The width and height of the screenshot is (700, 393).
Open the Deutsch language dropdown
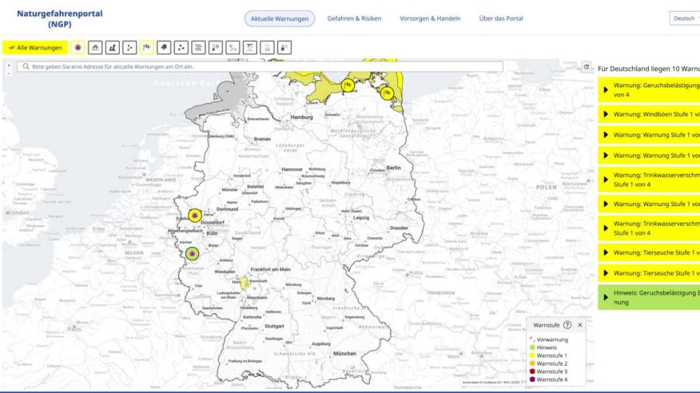tap(684, 18)
